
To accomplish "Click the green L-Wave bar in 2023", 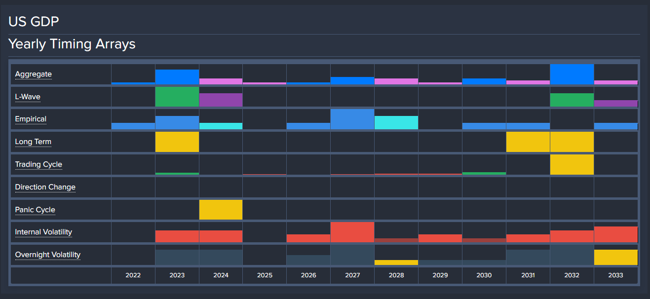I will click(177, 97).
